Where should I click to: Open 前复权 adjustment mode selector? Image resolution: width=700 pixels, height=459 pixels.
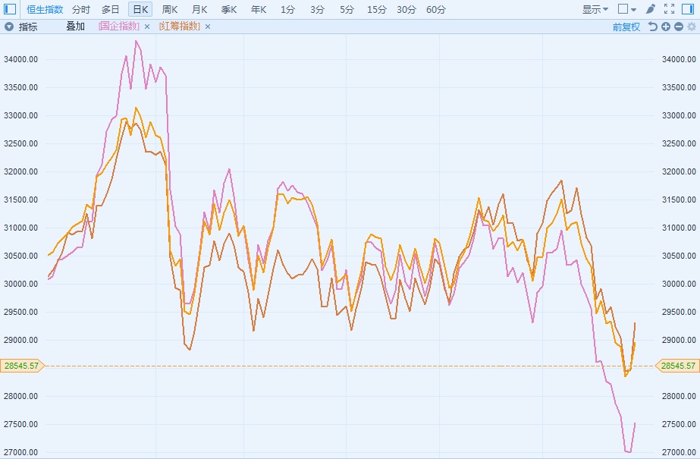(626, 27)
